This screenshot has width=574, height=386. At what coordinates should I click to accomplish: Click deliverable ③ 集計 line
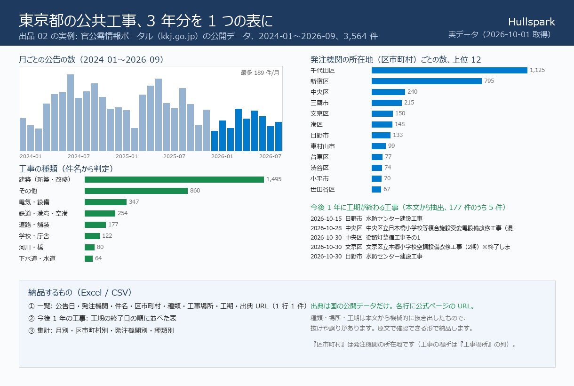(101, 330)
